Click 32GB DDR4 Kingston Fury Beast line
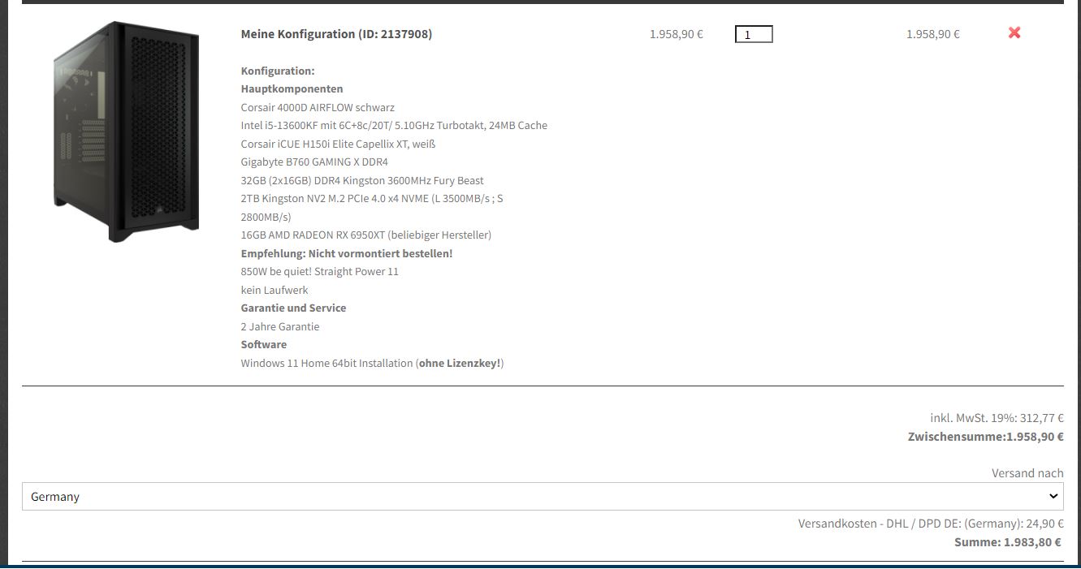Viewport: 1081px width, 569px height. pos(362,180)
